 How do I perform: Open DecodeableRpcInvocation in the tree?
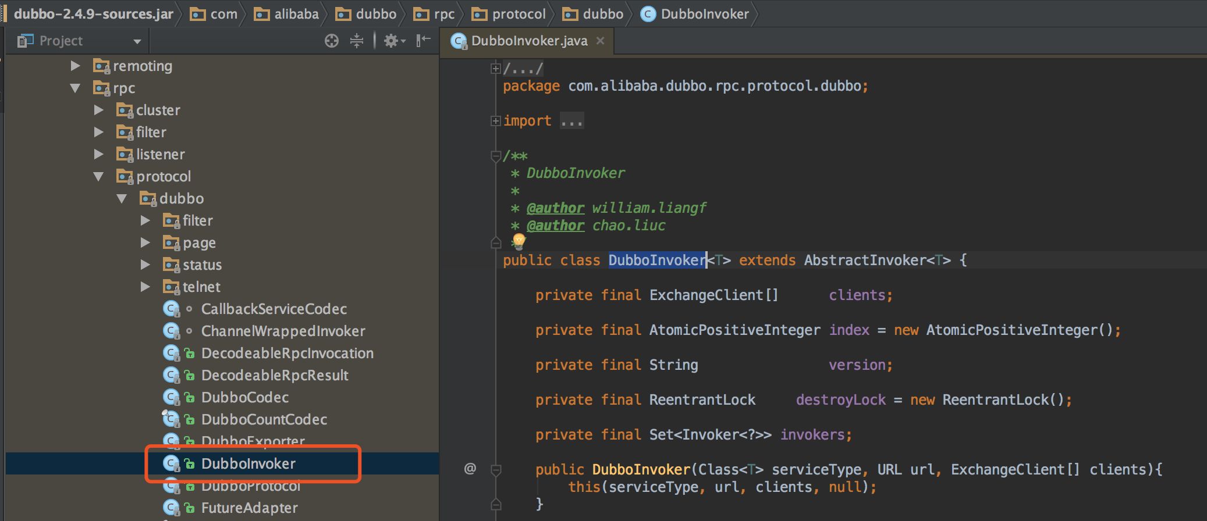pyautogui.click(x=287, y=353)
